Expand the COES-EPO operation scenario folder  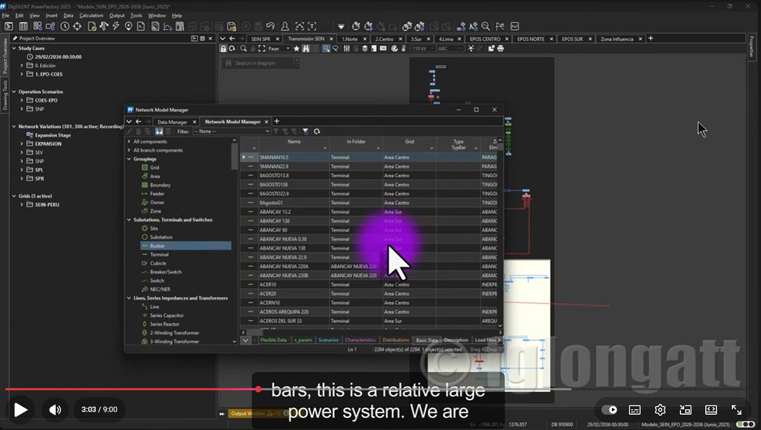22,100
